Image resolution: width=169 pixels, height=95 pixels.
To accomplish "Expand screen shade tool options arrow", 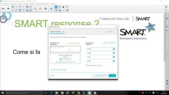I will (37, 11).
